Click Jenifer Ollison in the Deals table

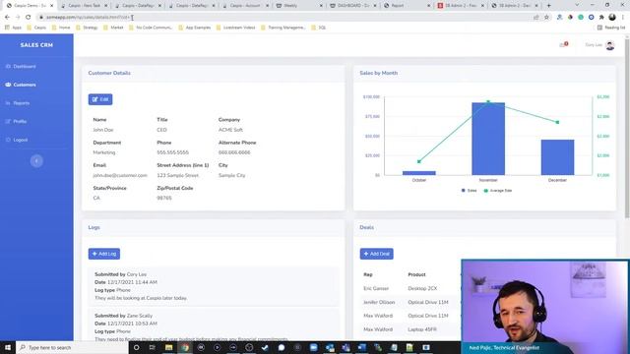click(x=379, y=302)
